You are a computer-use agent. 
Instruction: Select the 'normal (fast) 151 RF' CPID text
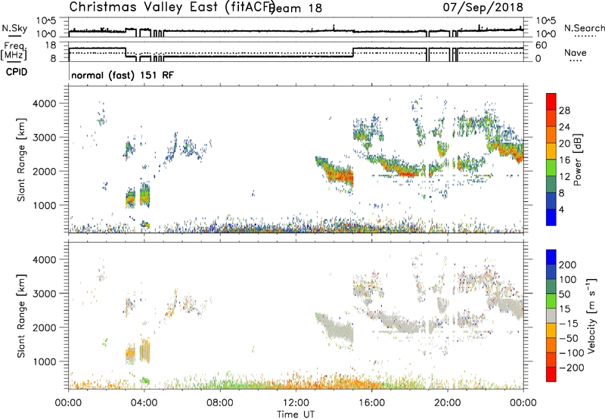pos(123,75)
